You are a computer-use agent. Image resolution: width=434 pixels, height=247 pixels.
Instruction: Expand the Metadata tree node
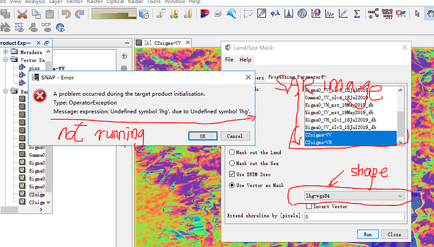[5, 52]
